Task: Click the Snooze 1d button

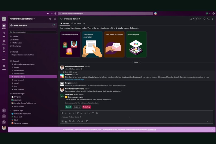Action: pos(77,107)
